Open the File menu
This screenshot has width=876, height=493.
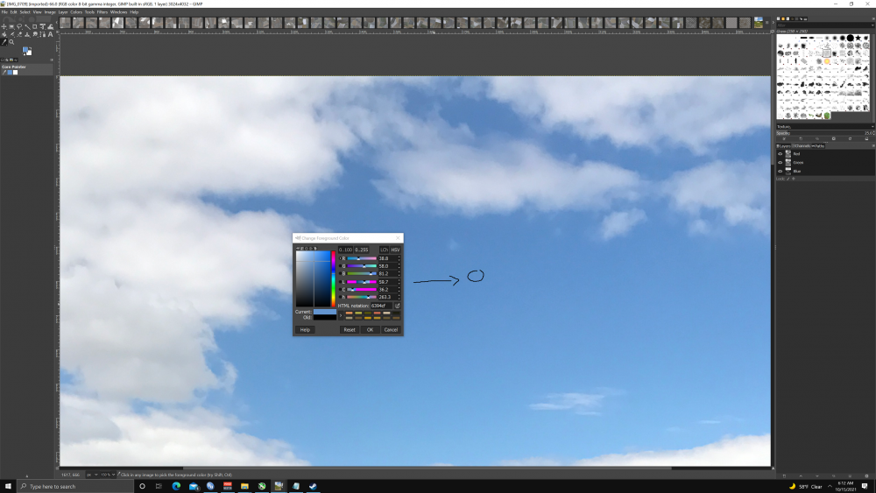(4, 11)
